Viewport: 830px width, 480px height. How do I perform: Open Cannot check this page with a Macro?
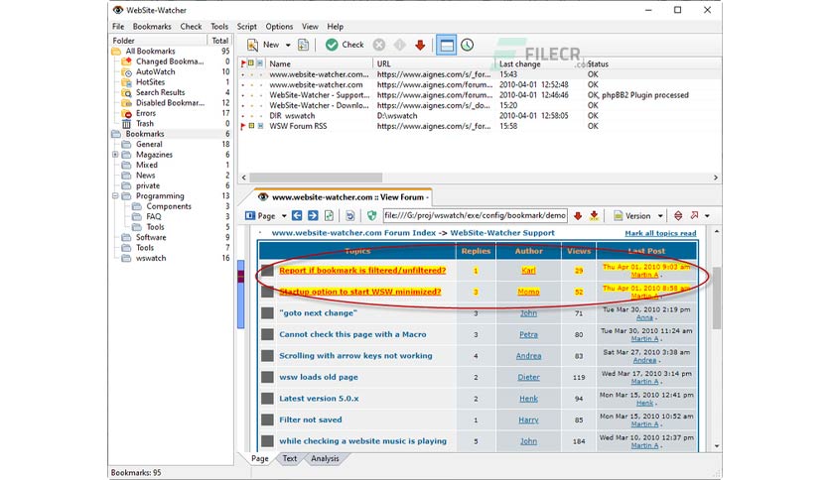[352, 334]
